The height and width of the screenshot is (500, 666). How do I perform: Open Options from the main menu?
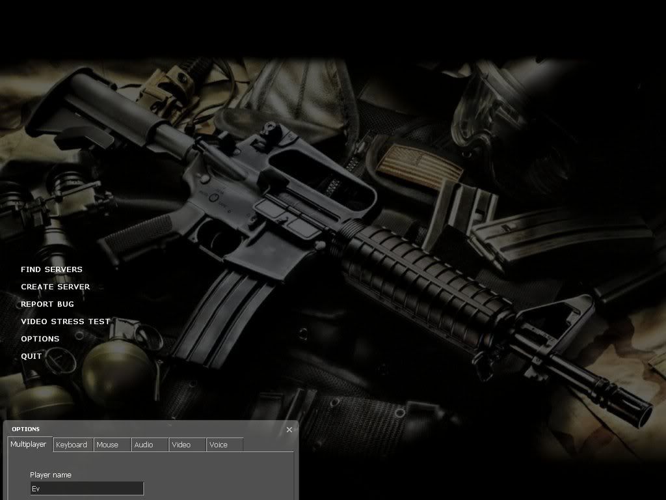pos(40,339)
